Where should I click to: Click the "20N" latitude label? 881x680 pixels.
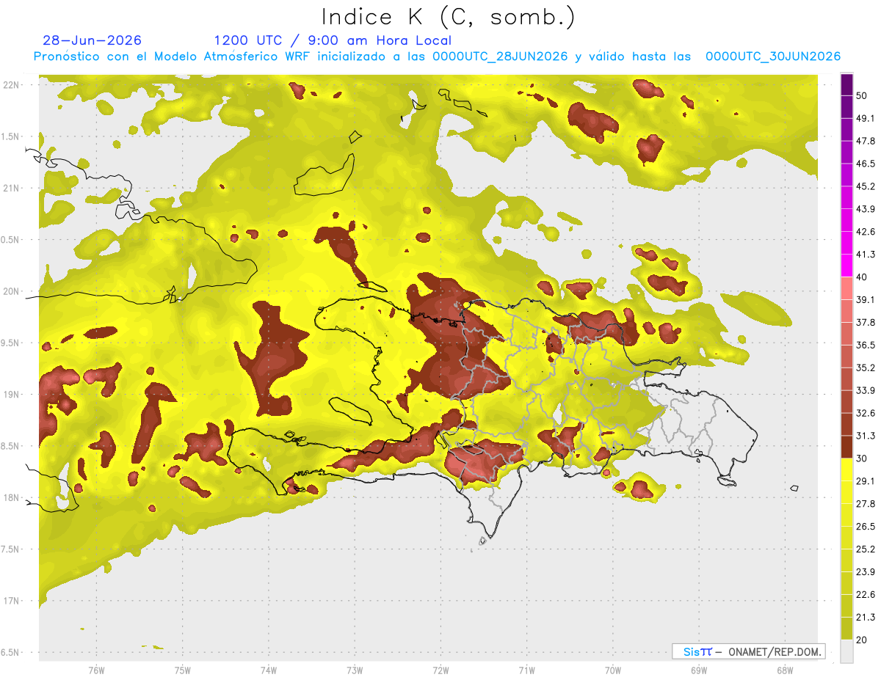12,291
